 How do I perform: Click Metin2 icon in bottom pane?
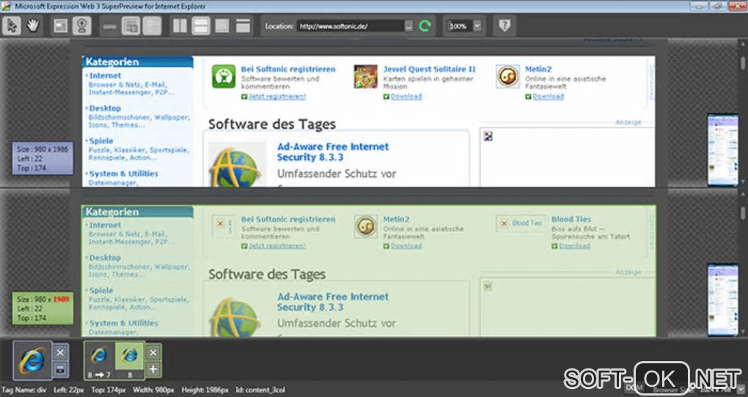click(x=366, y=226)
